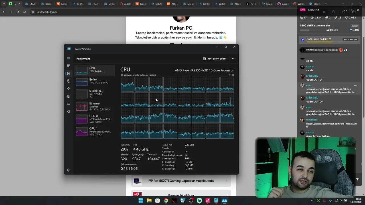
Task: Click CANLI Yayın hedefi progress bar
Action: (332, 42)
